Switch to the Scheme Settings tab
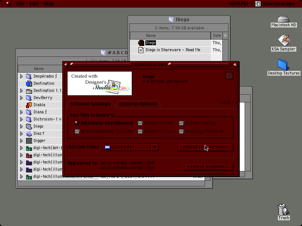 coord(90,104)
